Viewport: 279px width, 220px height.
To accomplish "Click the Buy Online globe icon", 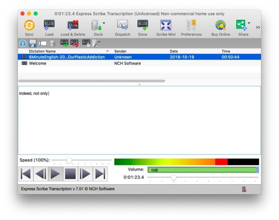I will (221, 25).
